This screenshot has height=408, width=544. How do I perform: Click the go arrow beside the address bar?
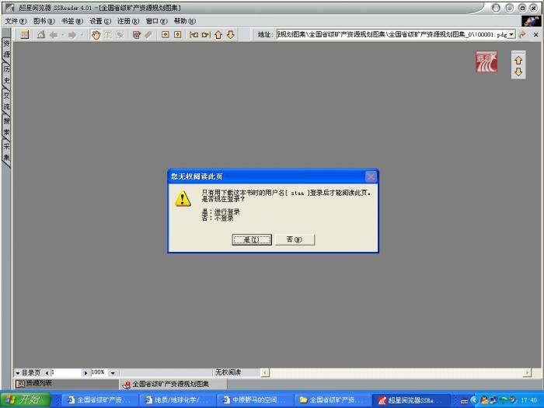[523, 35]
